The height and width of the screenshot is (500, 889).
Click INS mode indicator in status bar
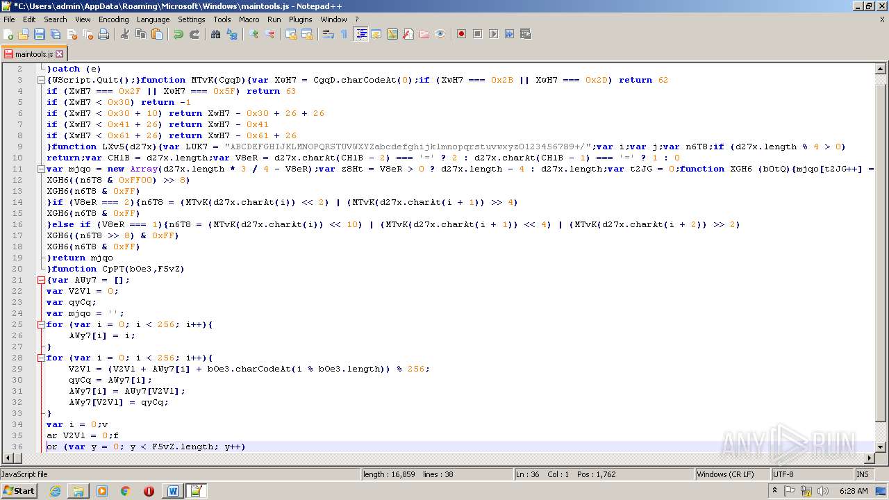click(x=864, y=474)
